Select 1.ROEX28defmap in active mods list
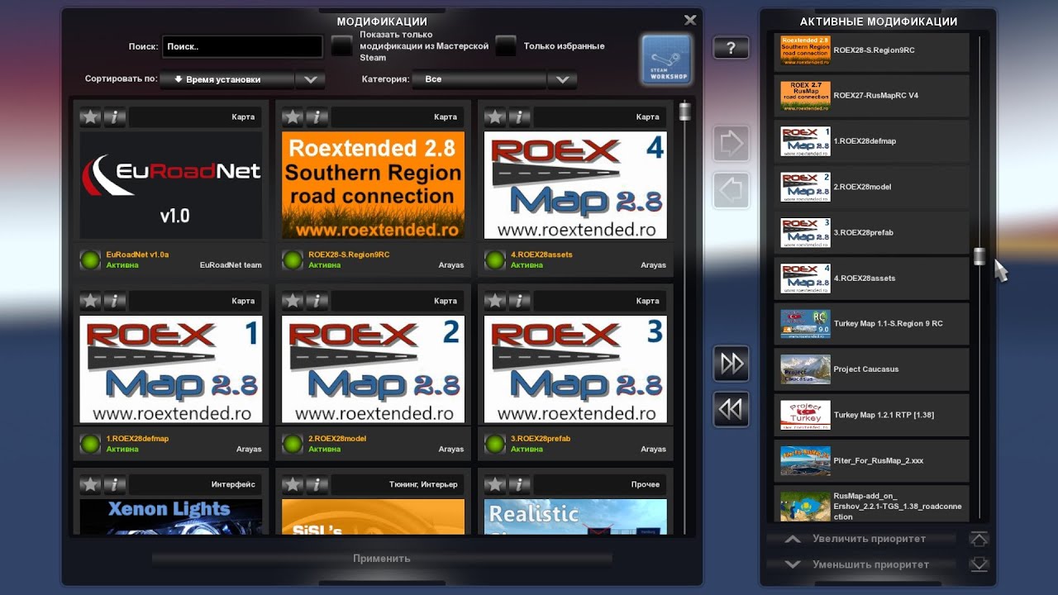The height and width of the screenshot is (595, 1058). pyautogui.click(x=871, y=141)
